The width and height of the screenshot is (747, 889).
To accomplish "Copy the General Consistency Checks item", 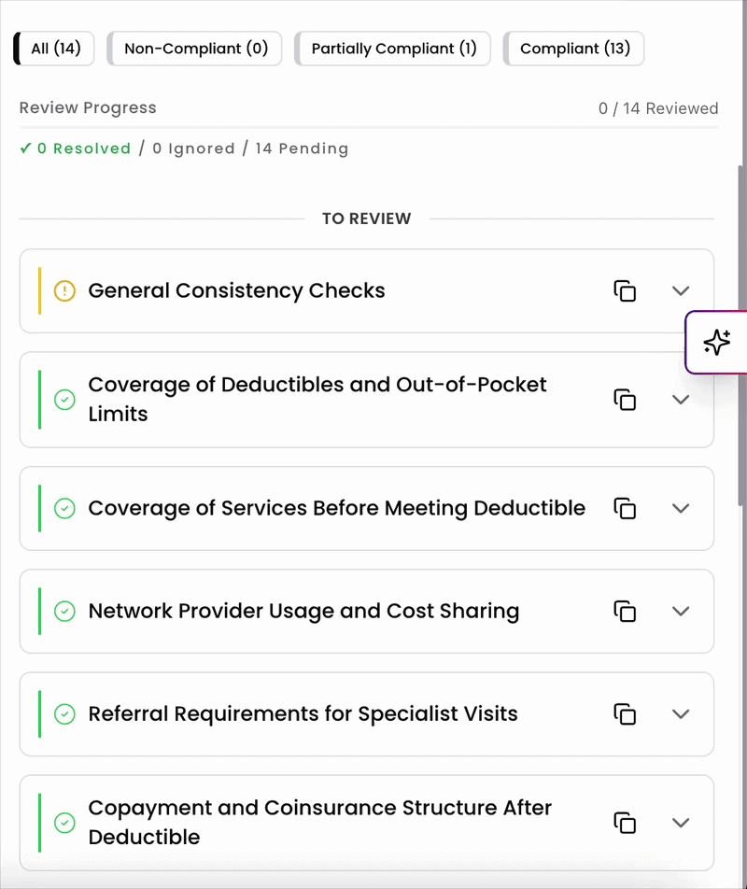I will coord(625,290).
